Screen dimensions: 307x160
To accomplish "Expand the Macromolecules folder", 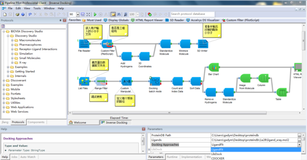I will [x=12, y=40].
